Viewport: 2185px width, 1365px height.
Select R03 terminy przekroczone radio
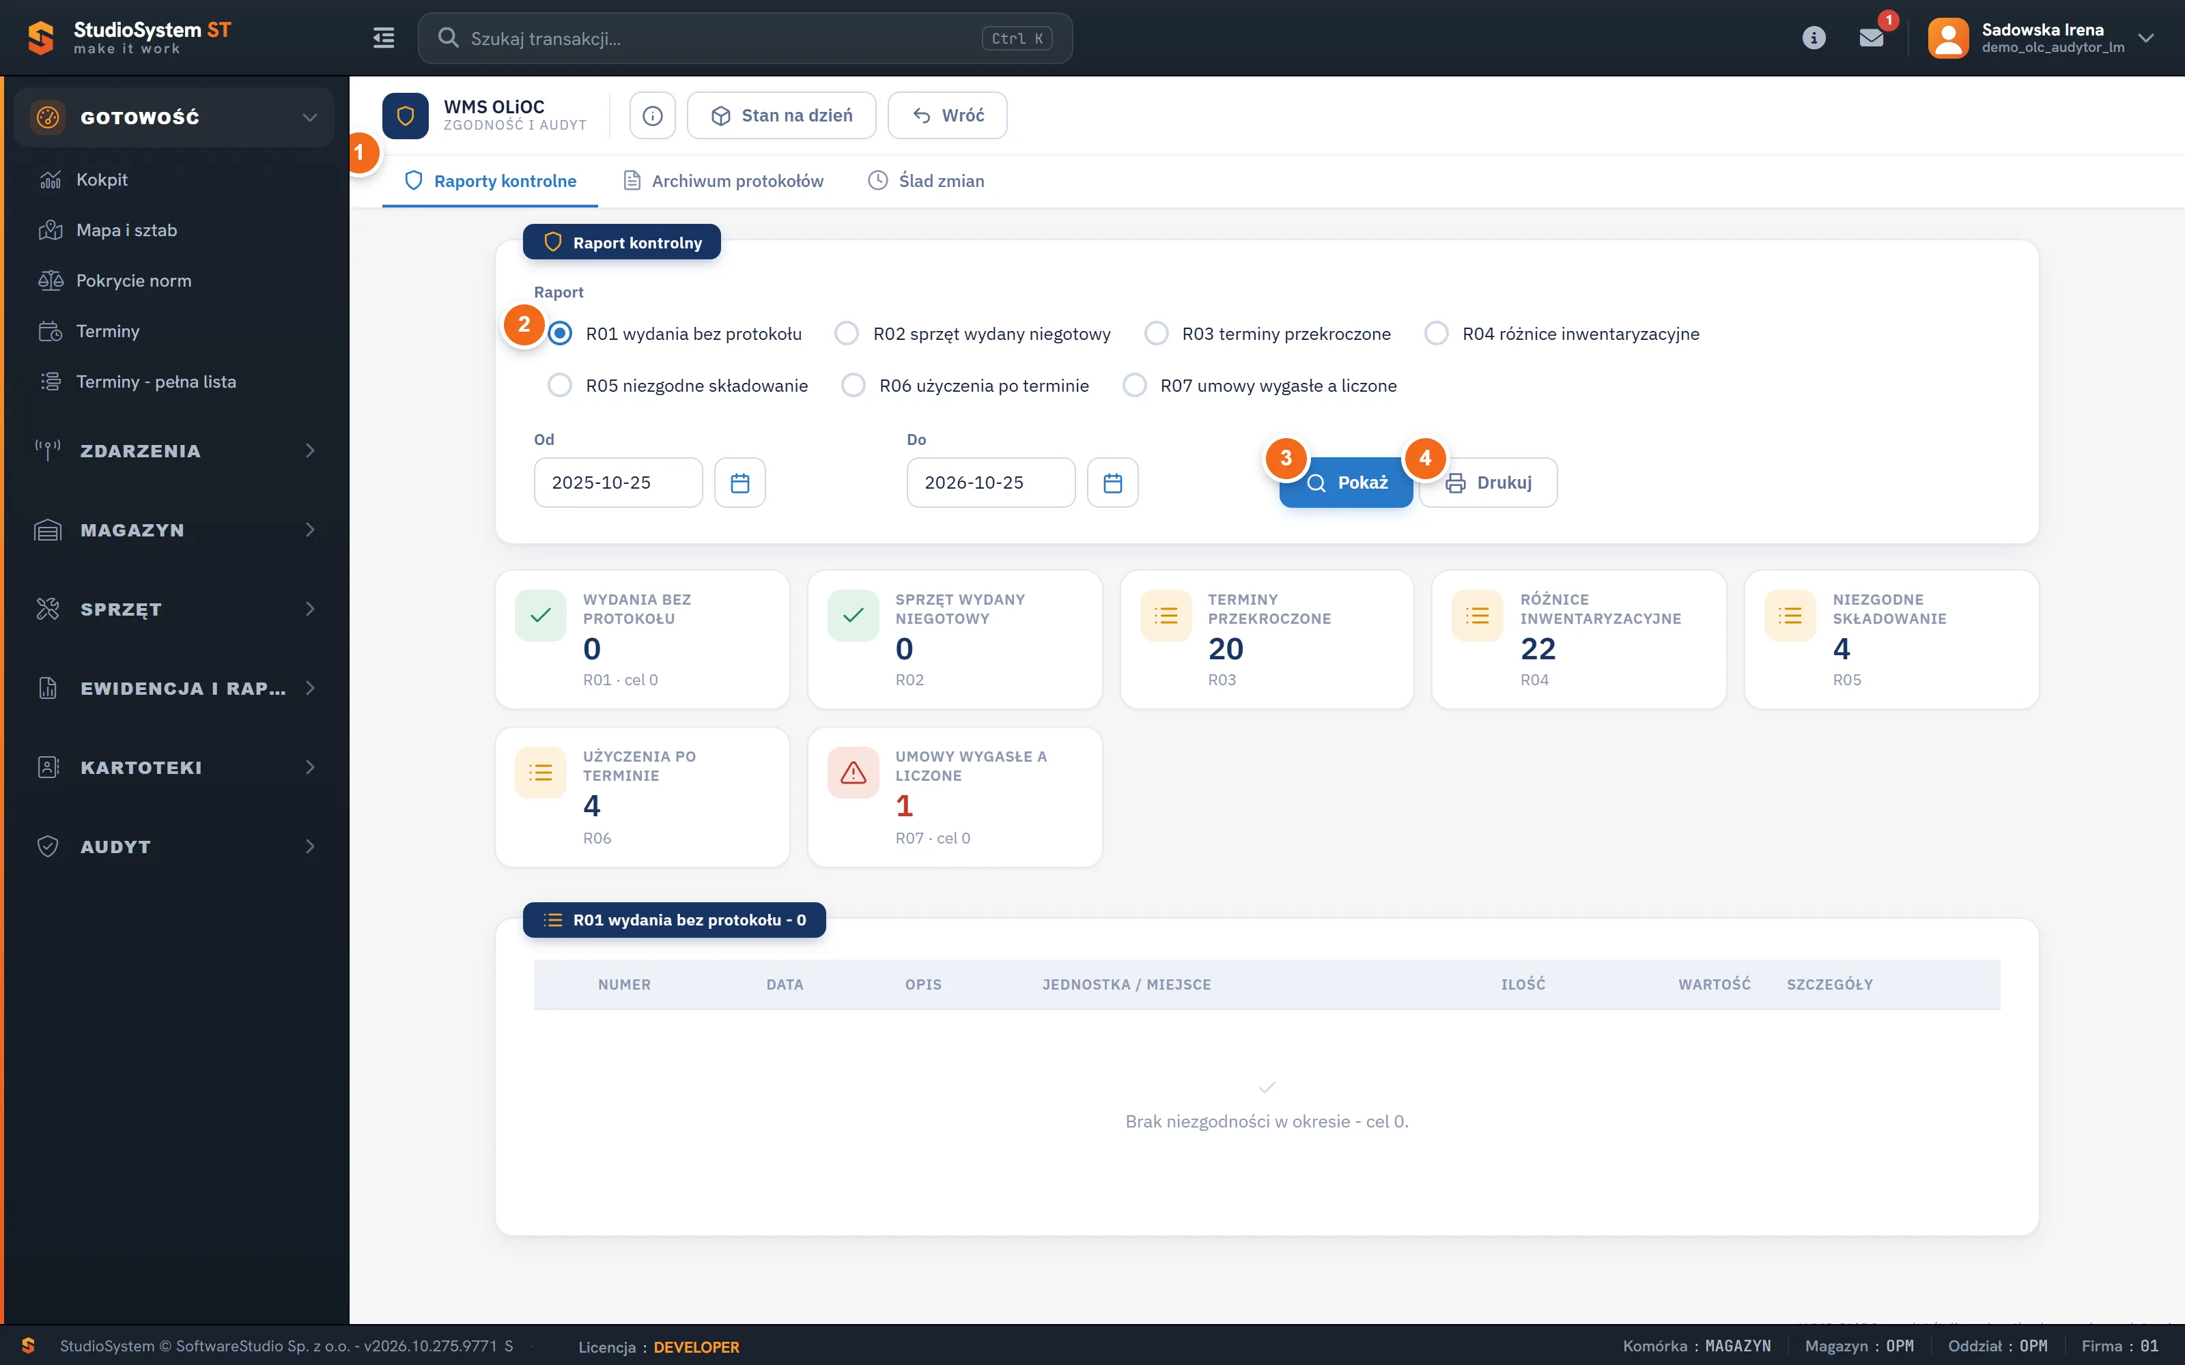(1156, 334)
